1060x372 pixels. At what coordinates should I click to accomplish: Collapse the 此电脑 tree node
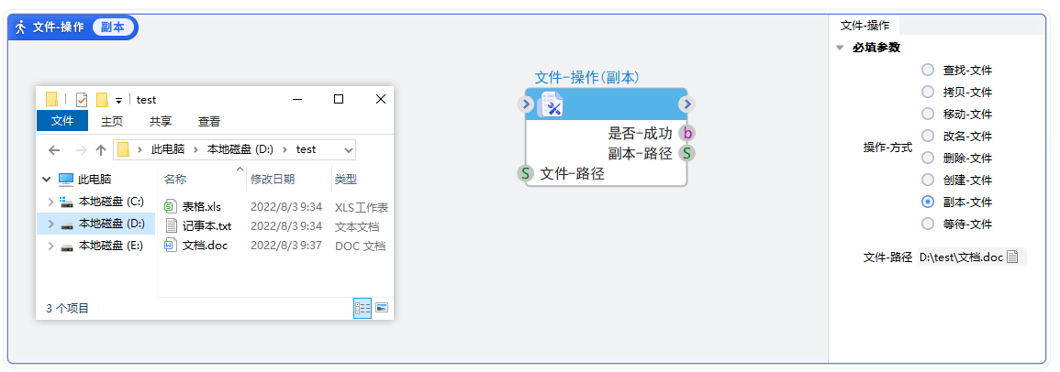point(46,180)
